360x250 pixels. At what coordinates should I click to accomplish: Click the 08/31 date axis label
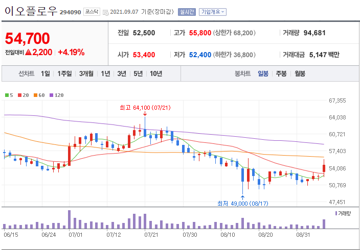(303, 235)
